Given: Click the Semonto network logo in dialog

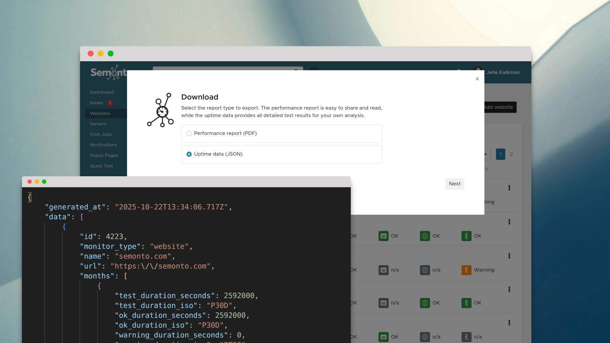Looking at the screenshot, I should click(x=160, y=110).
